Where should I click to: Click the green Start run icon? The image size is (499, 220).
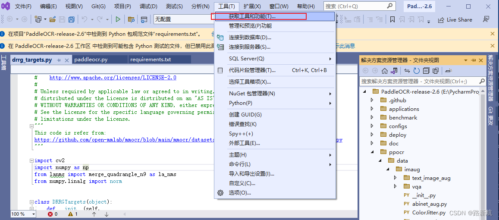point(118,19)
